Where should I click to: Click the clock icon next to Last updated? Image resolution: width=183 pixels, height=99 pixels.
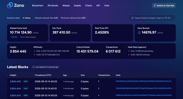tap(33, 67)
